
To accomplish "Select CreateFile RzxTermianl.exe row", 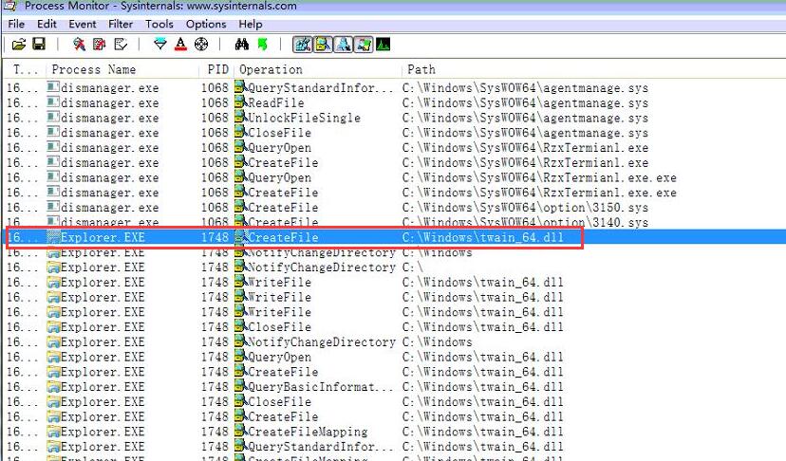I will point(394,163).
